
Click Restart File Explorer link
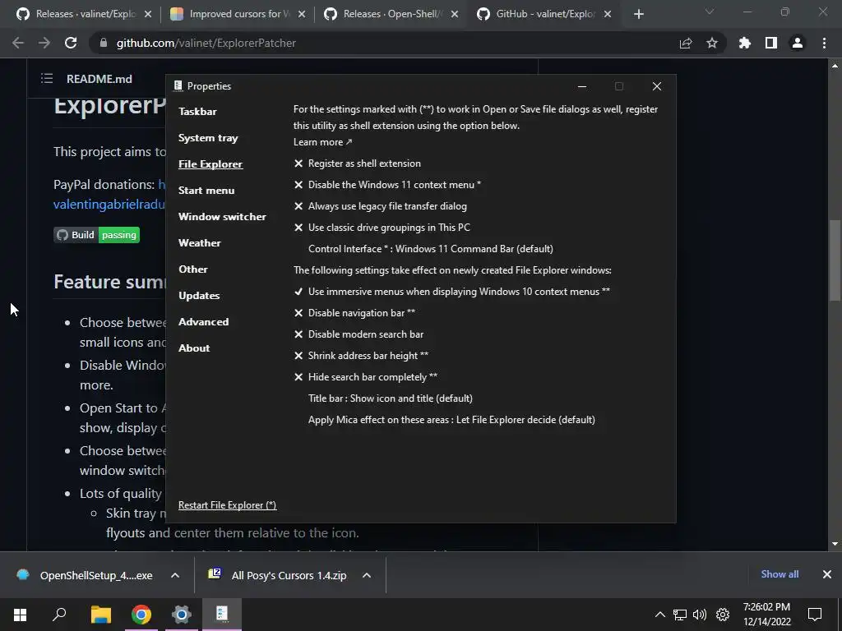tap(227, 505)
